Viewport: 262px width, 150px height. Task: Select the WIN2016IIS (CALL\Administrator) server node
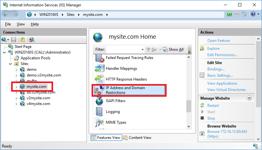[42, 52]
